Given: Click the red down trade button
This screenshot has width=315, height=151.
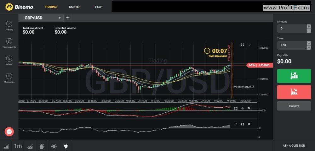Looking at the screenshot, I should (x=294, y=92).
